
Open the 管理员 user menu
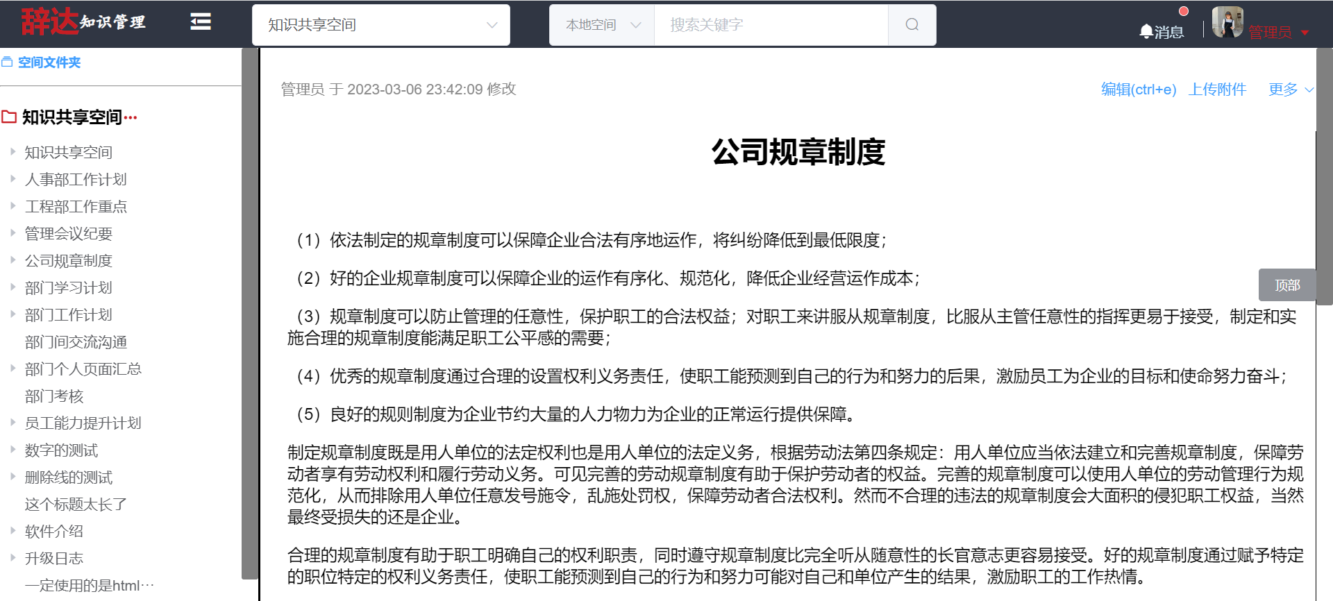point(1277,32)
